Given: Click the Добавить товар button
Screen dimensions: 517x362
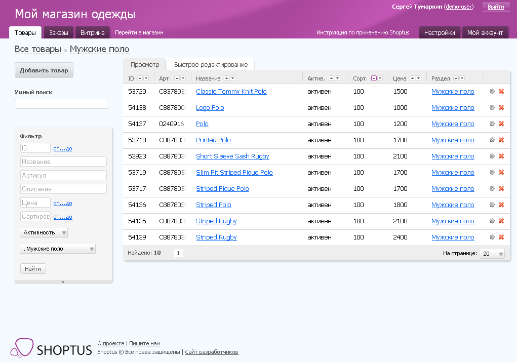Looking at the screenshot, I should (44, 70).
